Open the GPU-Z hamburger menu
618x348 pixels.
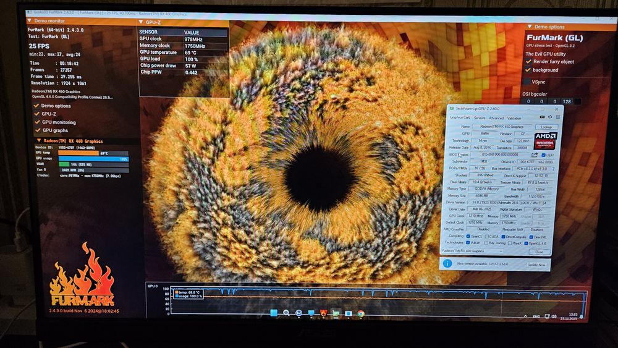[557, 117]
